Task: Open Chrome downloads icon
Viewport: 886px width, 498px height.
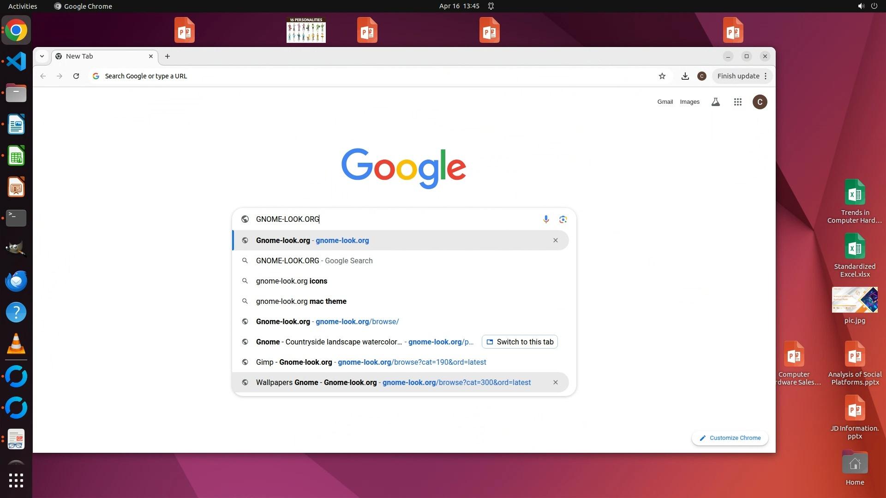Action: [685, 76]
